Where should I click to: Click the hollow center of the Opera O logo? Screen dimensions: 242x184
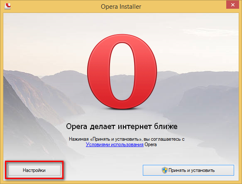122,72
